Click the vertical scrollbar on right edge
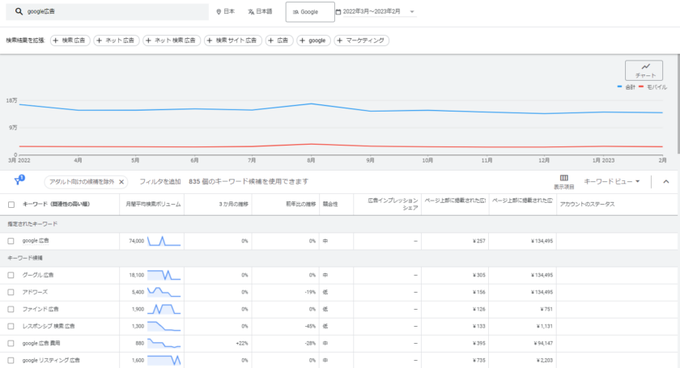 [x=678, y=104]
